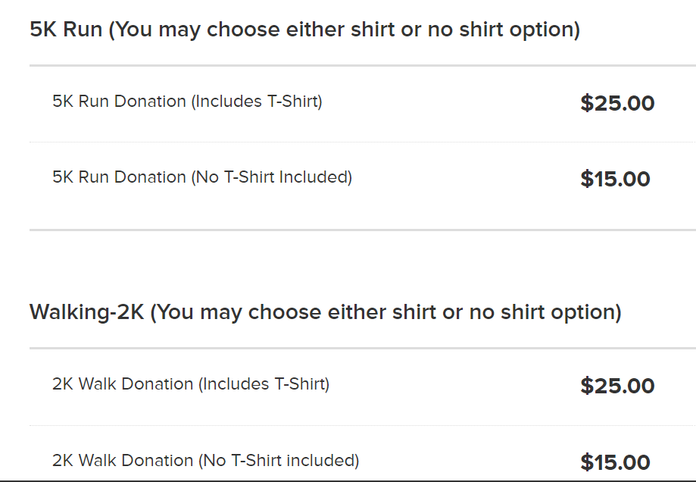This screenshot has height=482, width=696.
Task: Click the "Walking-2K" words in second heading
Action: click(x=86, y=311)
